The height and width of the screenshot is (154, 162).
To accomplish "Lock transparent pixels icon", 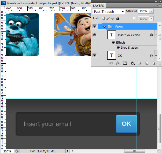I will click(x=103, y=18).
